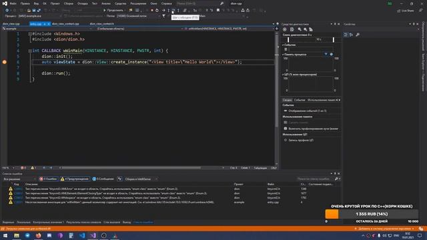Open the Отладка (Debug) menu
Viewport: 427px width, 240px height.
pyautogui.click(x=82, y=3)
